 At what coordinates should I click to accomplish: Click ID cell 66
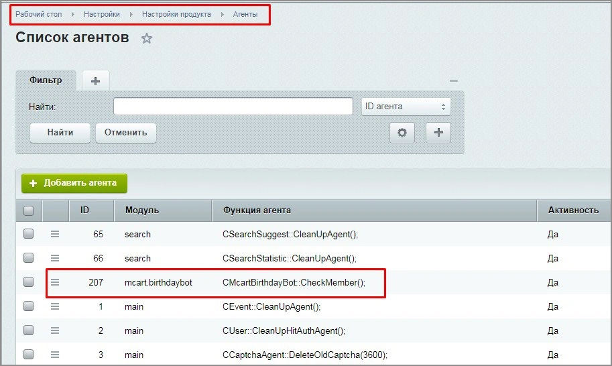(x=98, y=258)
